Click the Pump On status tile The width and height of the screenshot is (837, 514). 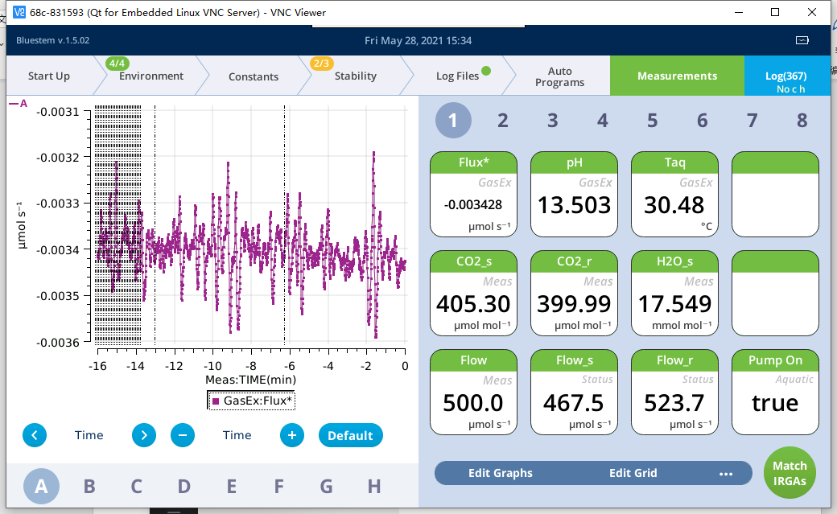775,392
